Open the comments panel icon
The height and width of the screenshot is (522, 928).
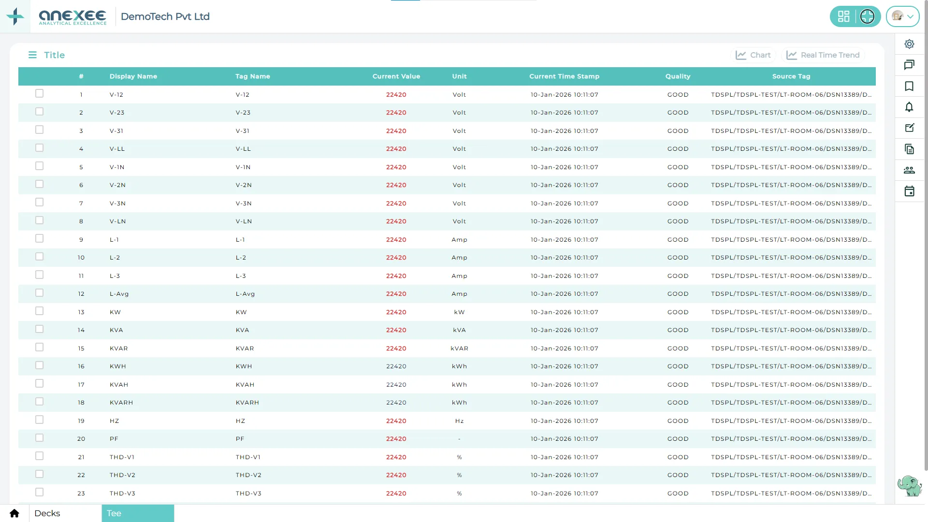pyautogui.click(x=910, y=65)
